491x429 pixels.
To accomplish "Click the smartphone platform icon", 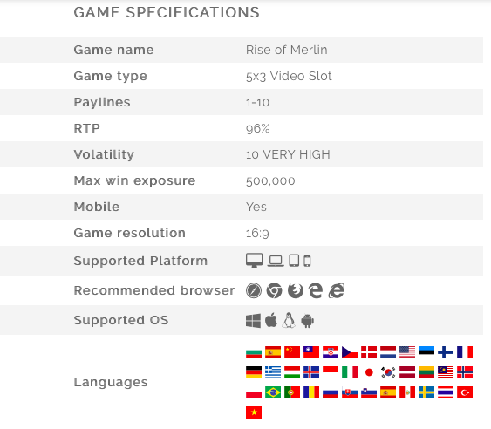I will [307, 262].
